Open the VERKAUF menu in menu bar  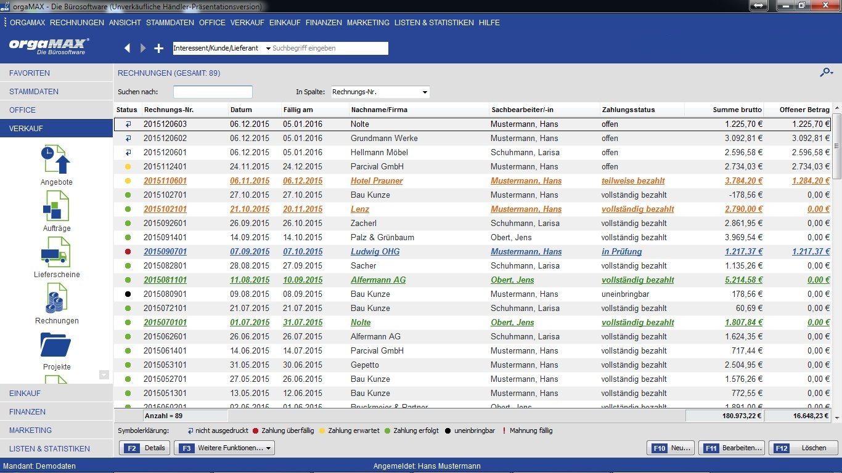pos(247,22)
